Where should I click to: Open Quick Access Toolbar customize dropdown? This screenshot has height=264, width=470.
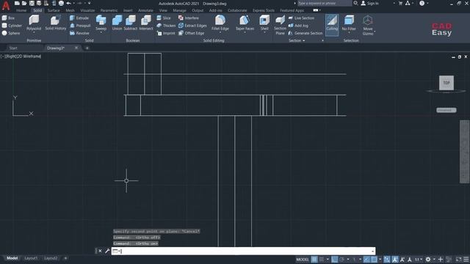(x=90, y=3)
